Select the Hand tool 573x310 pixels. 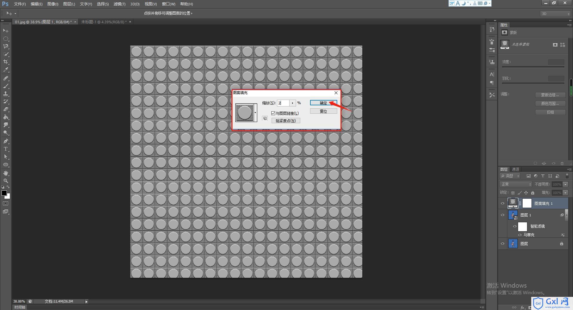pyautogui.click(x=6, y=173)
